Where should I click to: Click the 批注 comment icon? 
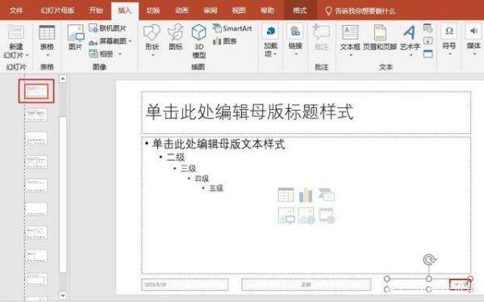[321, 31]
